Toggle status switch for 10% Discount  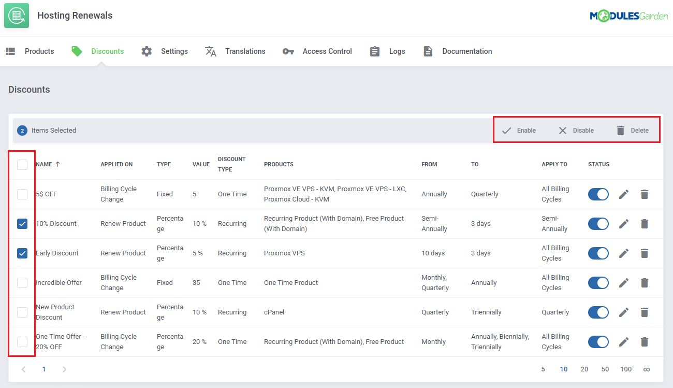598,224
